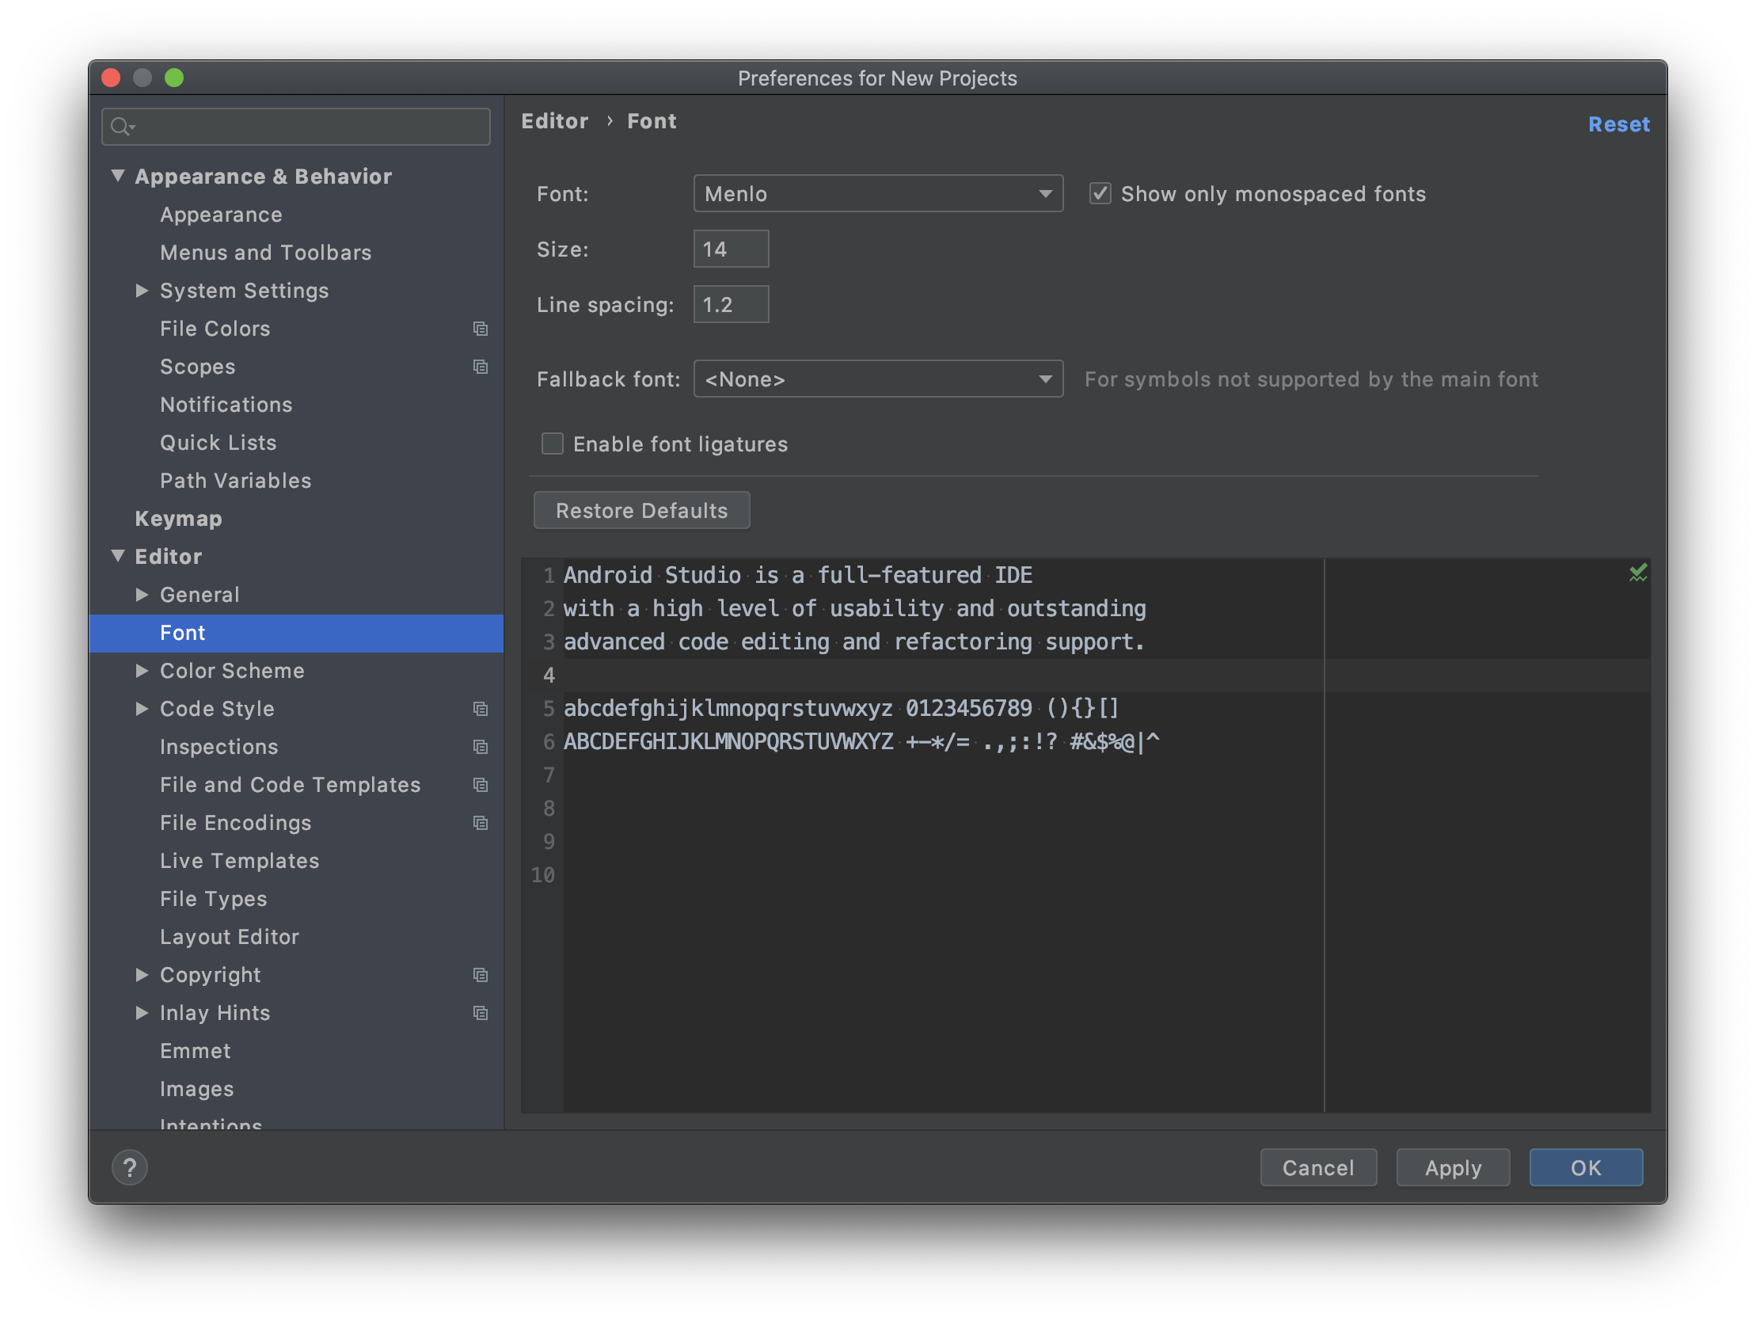Expand the Color Scheme tree node
The height and width of the screenshot is (1321, 1756).
click(142, 671)
